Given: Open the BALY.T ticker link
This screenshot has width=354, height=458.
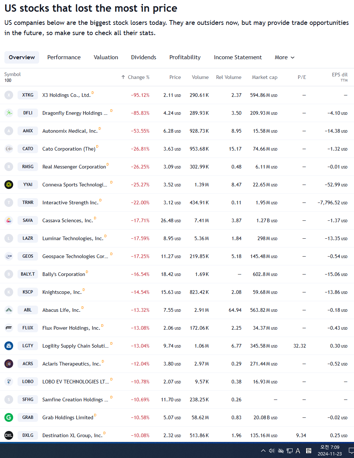Looking at the screenshot, I should [28, 274].
